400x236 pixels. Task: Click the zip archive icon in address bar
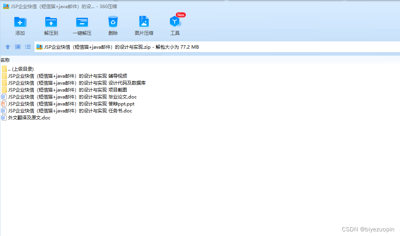[39, 47]
